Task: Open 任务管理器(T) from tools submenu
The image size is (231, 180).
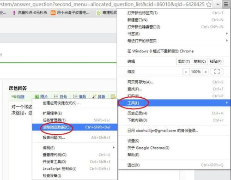Action: point(75,120)
